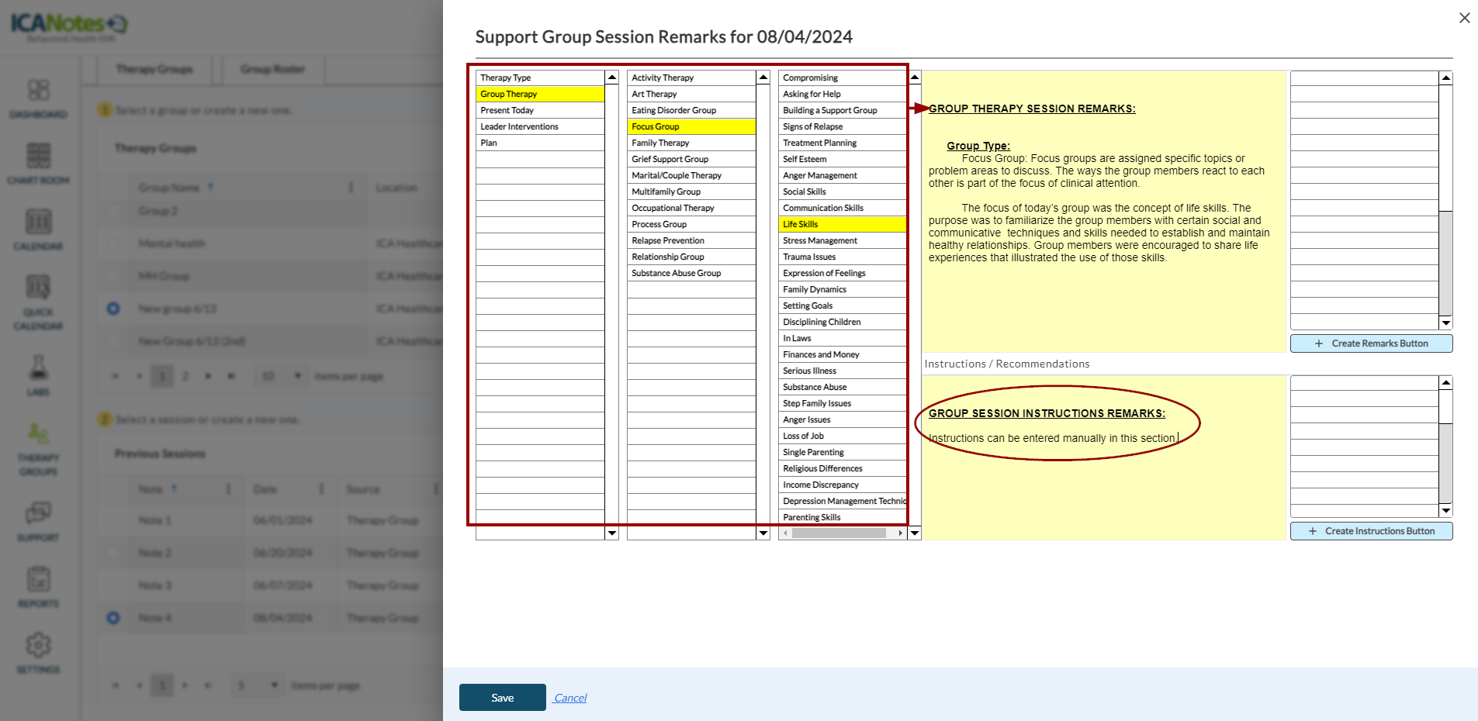Click up arrow of the remarks buttons list
Image resolution: width=1478 pixels, height=721 pixels.
pyautogui.click(x=1445, y=78)
